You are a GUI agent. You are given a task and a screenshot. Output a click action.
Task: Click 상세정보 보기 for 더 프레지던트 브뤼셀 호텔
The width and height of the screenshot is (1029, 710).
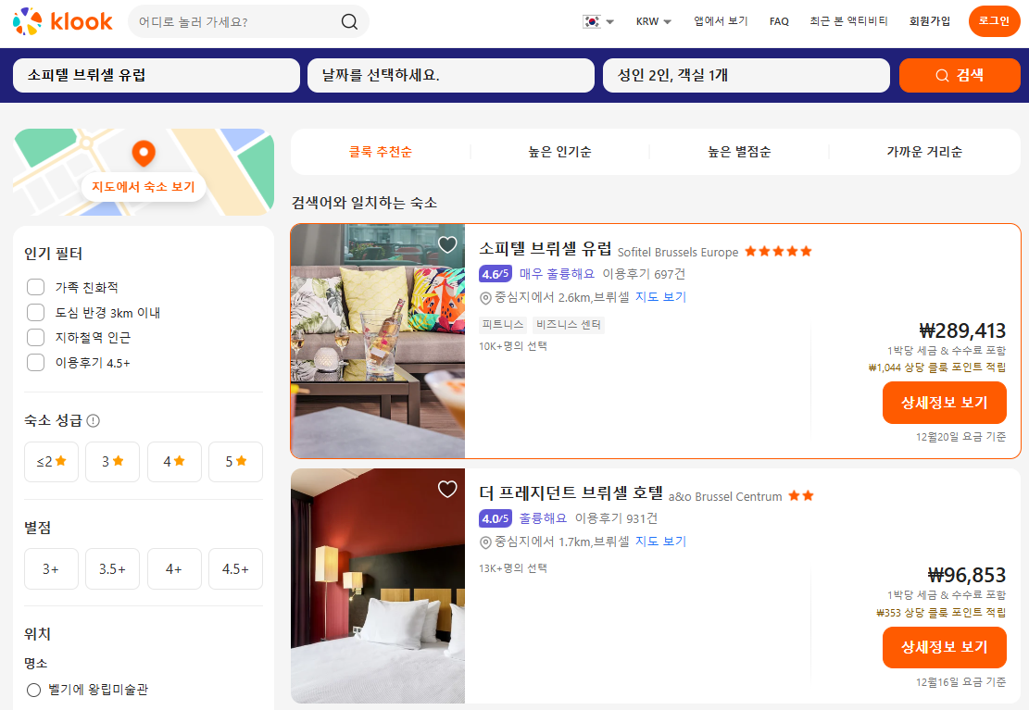coord(945,647)
